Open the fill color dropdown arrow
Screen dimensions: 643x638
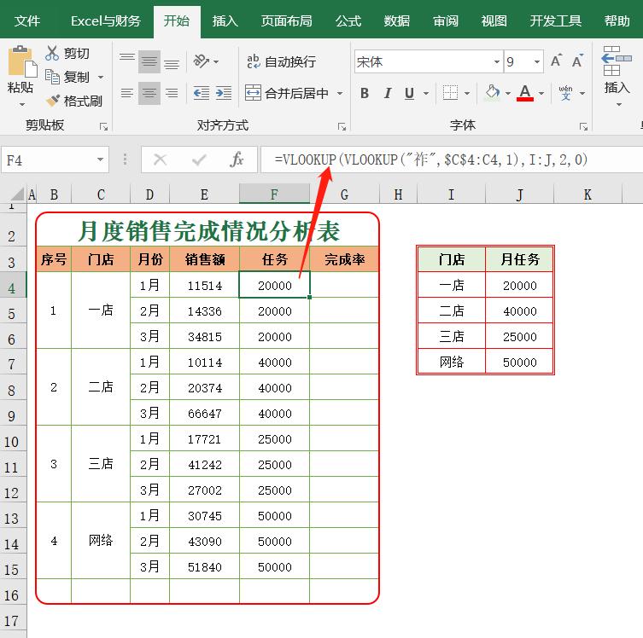(x=508, y=93)
